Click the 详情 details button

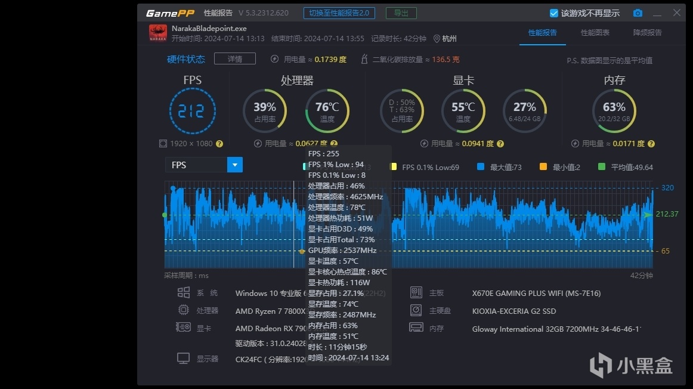pos(235,58)
